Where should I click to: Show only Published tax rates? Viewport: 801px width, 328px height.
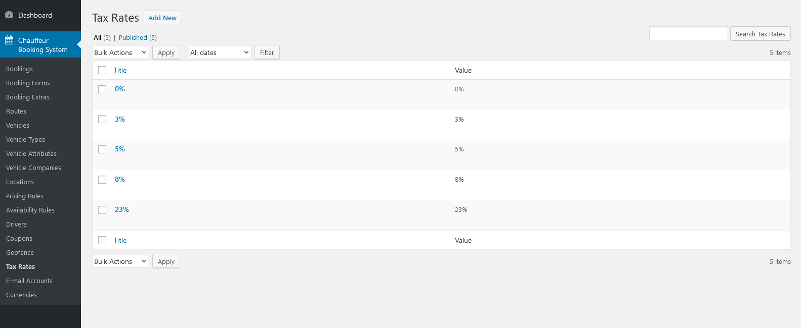click(x=133, y=38)
